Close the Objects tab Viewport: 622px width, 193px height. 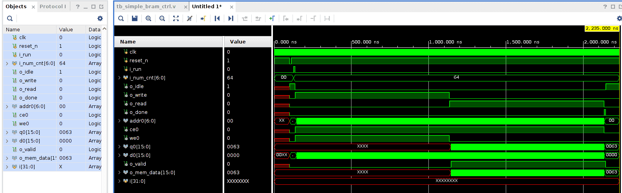click(33, 7)
